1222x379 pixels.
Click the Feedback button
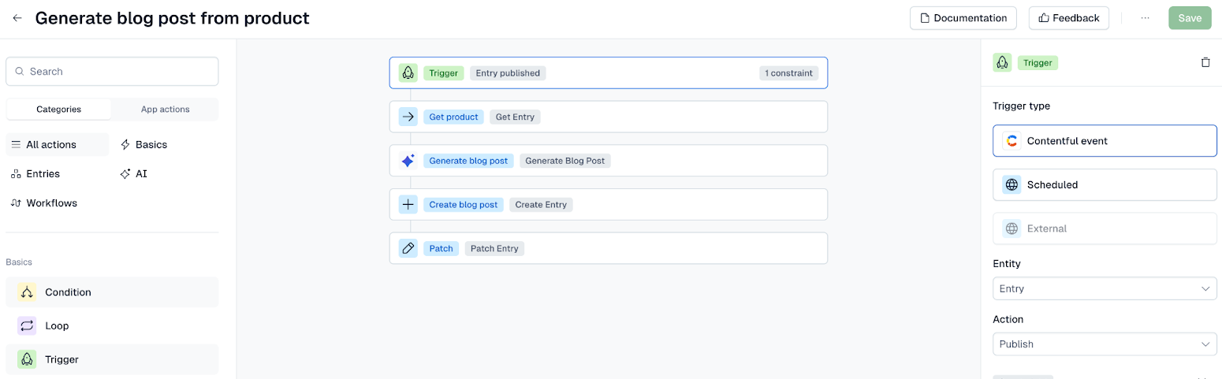(x=1068, y=18)
